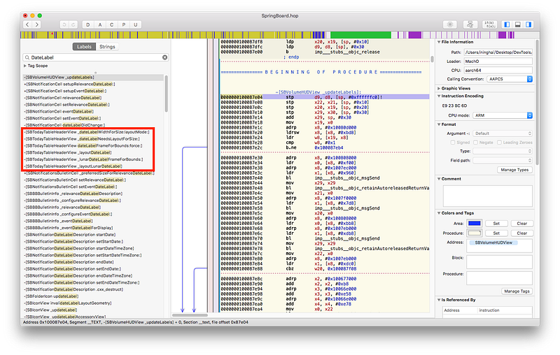The height and width of the screenshot is (355, 560).
Task: Click Set button for Procedure color
Action: [496, 233]
